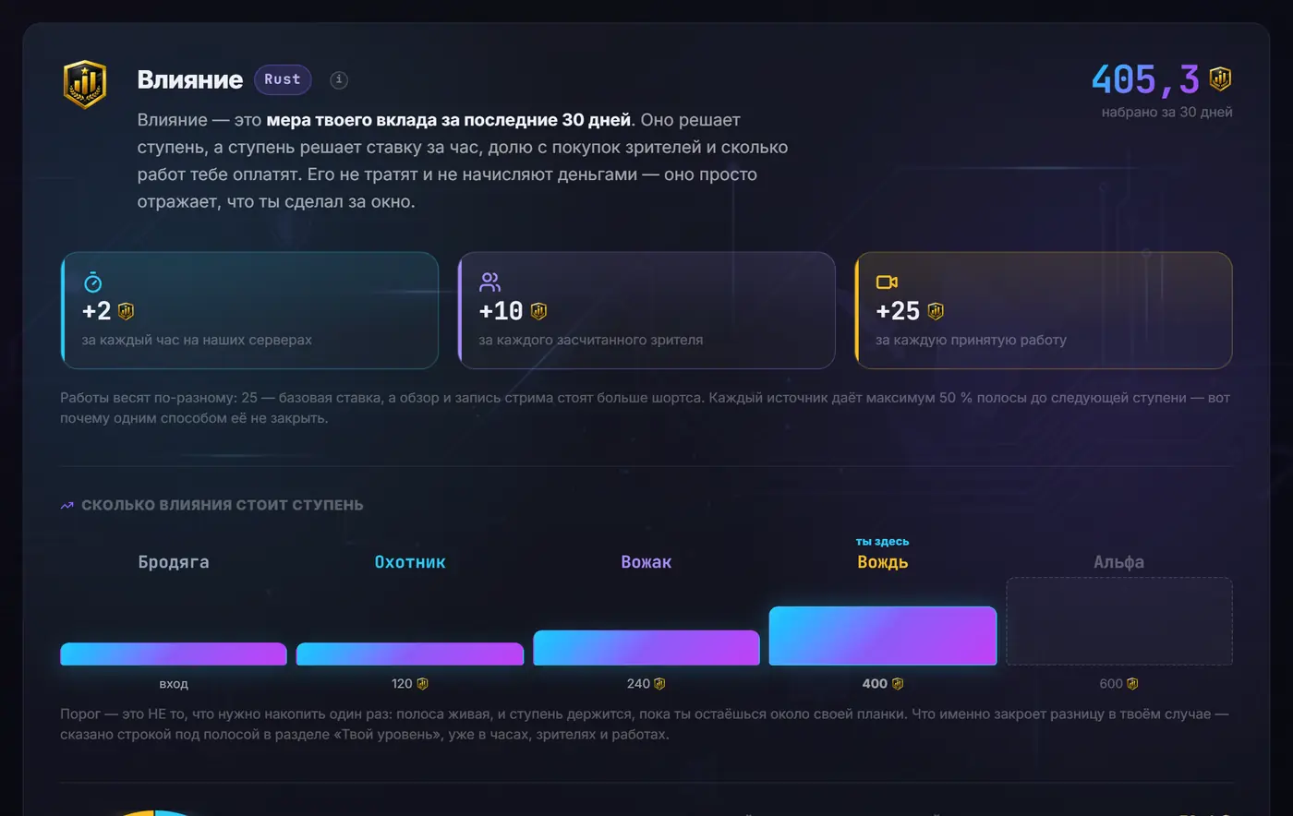The image size is (1293, 816).
Task: Click the Вождь gradient tier bar
Action: (x=883, y=636)
